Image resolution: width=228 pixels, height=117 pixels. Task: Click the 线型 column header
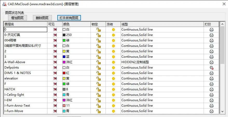162,24
